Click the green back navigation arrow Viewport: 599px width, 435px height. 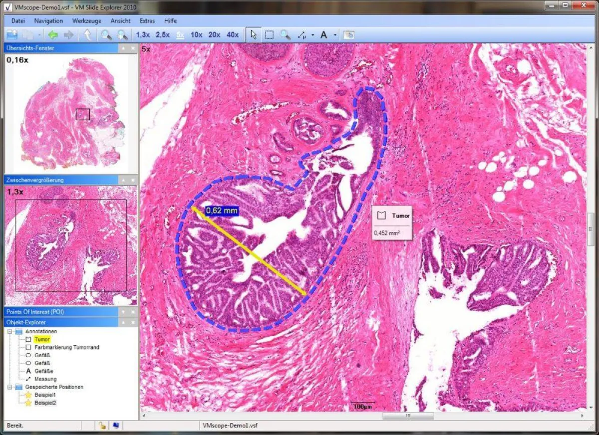pos(53,35)
